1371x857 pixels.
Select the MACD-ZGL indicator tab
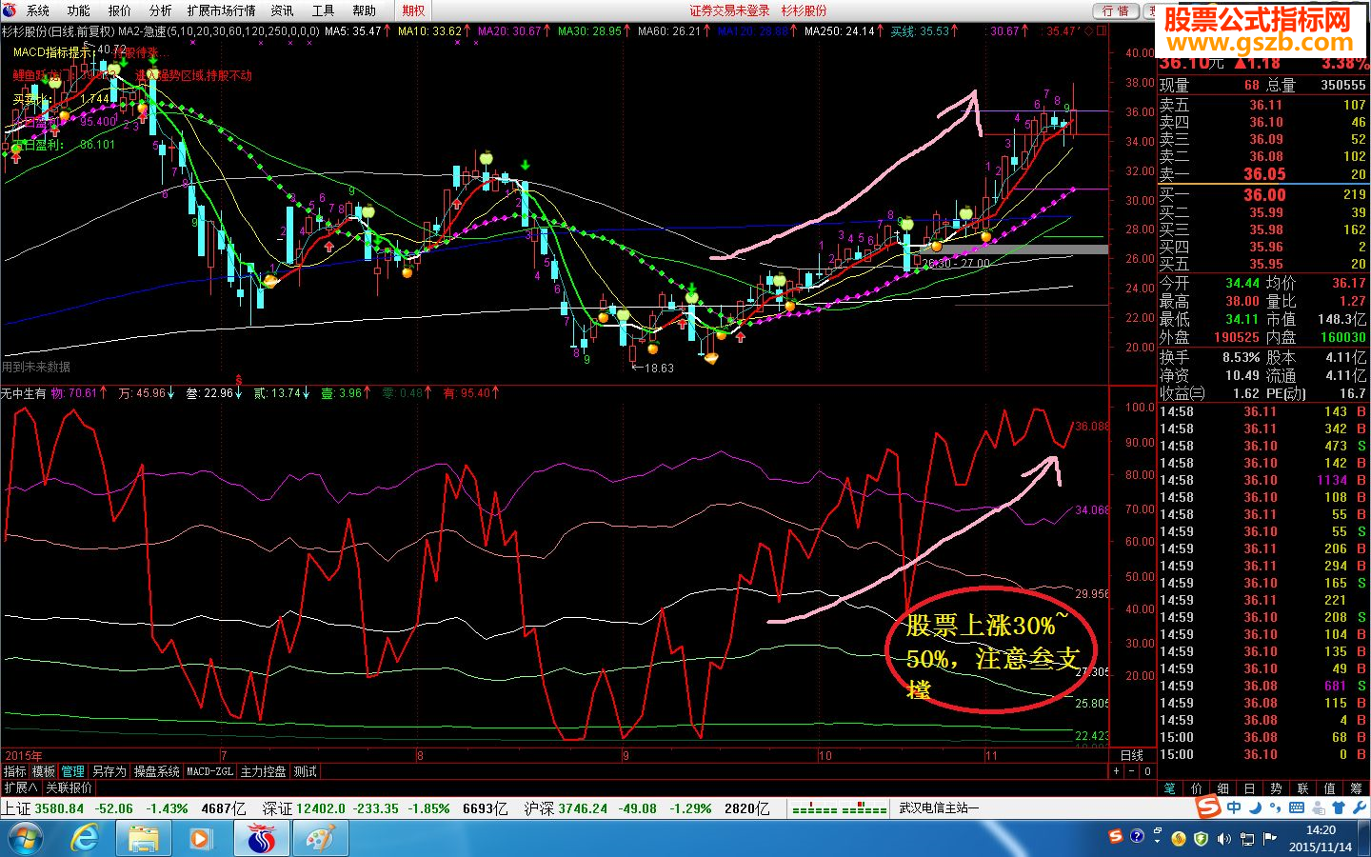coord(209,771)
